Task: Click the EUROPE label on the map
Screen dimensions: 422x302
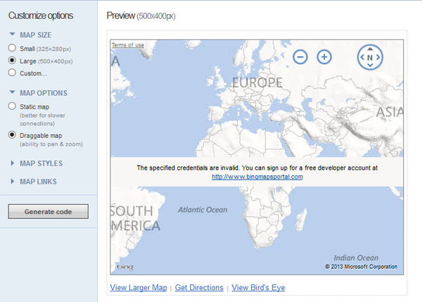Action: 257,82
